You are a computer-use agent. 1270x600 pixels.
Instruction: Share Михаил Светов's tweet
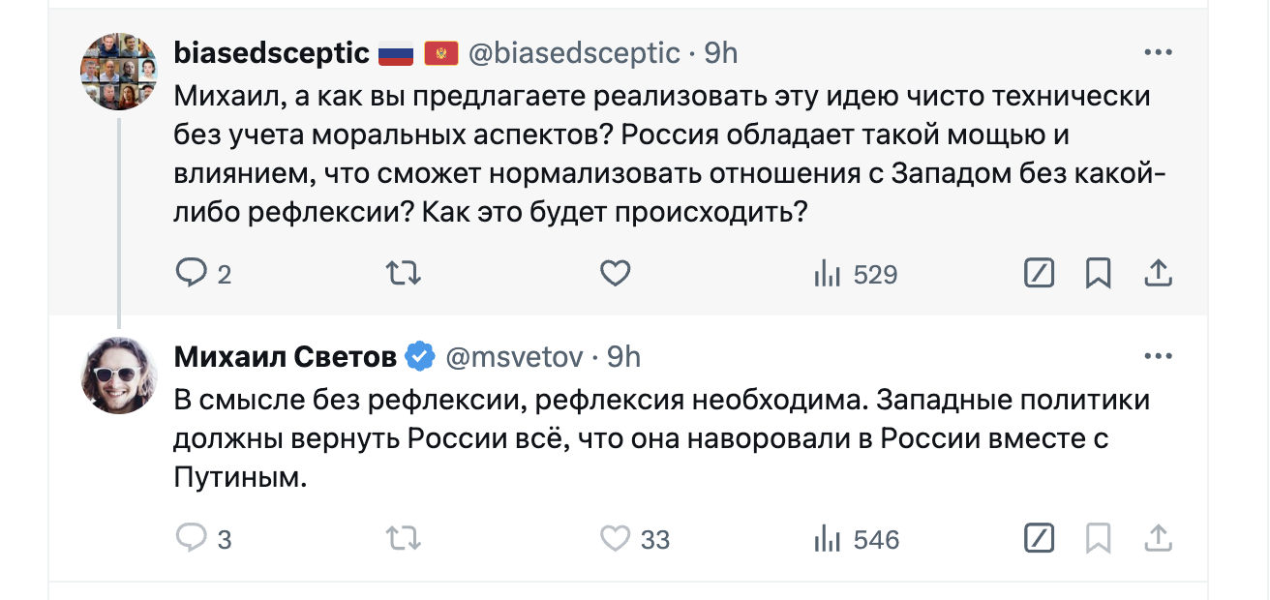pyautogui.click(x=1158, y=538)
